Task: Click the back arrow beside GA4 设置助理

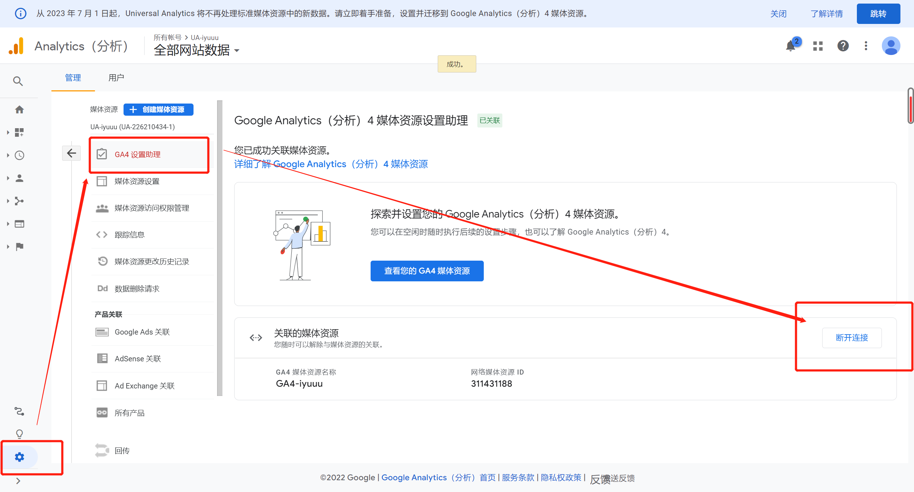Action: [71, 153]
